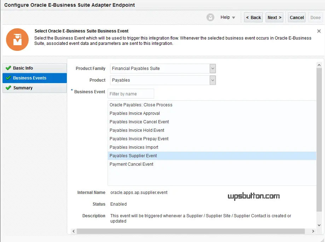Go back to the previous step
Viewport: 325px width, 242px height.
click(x=253, y=17)
